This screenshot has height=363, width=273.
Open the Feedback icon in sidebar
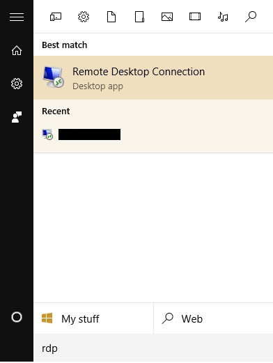point(17,117)
